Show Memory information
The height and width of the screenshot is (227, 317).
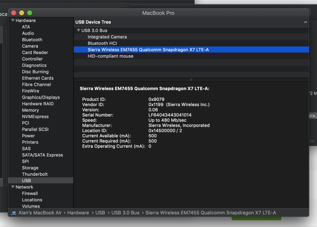30,110
